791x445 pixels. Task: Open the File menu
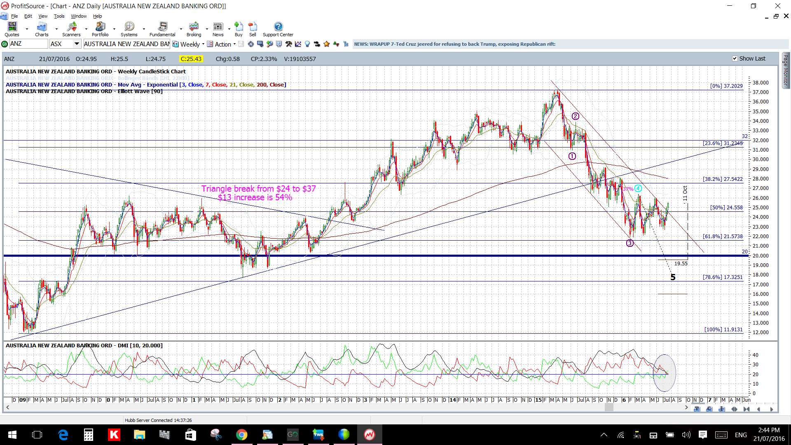pyautogui.click(x=14, y=16)
